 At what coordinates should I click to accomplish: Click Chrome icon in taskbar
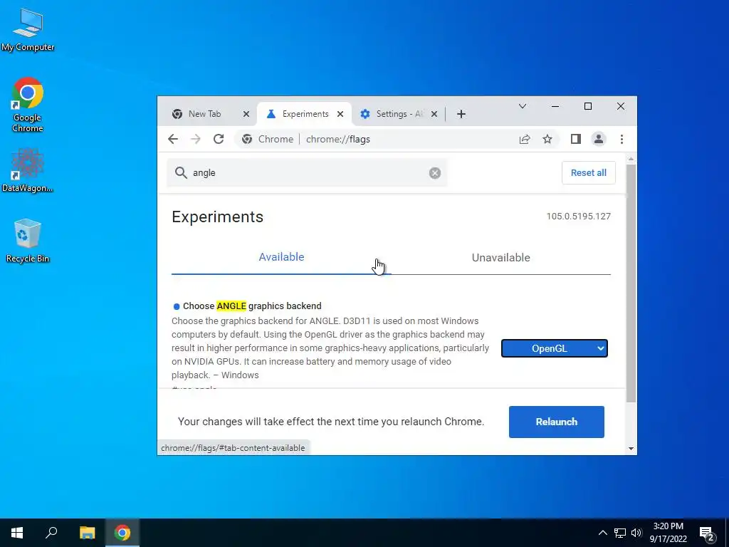[x=122, y=533]
